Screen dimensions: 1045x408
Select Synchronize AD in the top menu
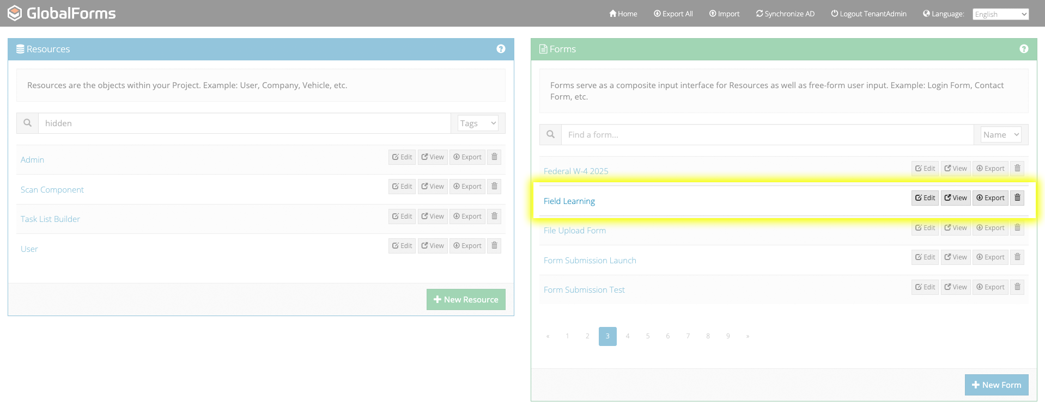click(785, 14)
